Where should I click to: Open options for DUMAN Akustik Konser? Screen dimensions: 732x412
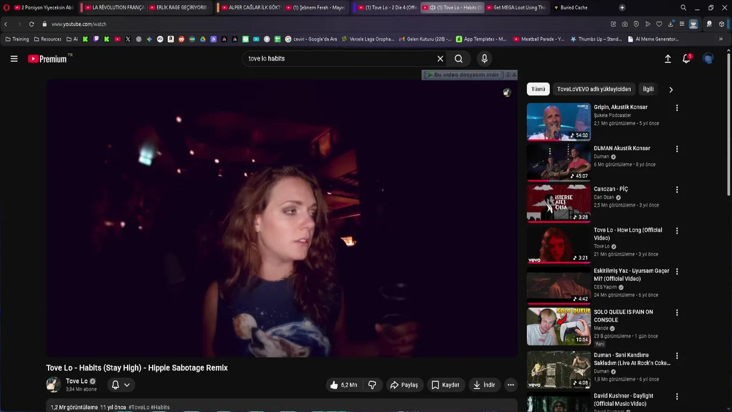[677, 149]
